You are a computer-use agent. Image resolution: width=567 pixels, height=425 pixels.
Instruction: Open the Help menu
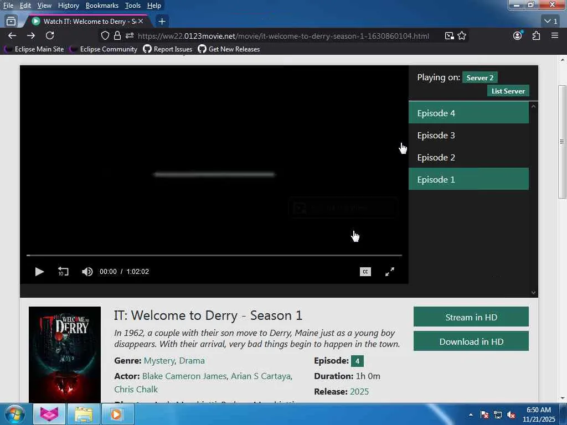pos(154,6)
